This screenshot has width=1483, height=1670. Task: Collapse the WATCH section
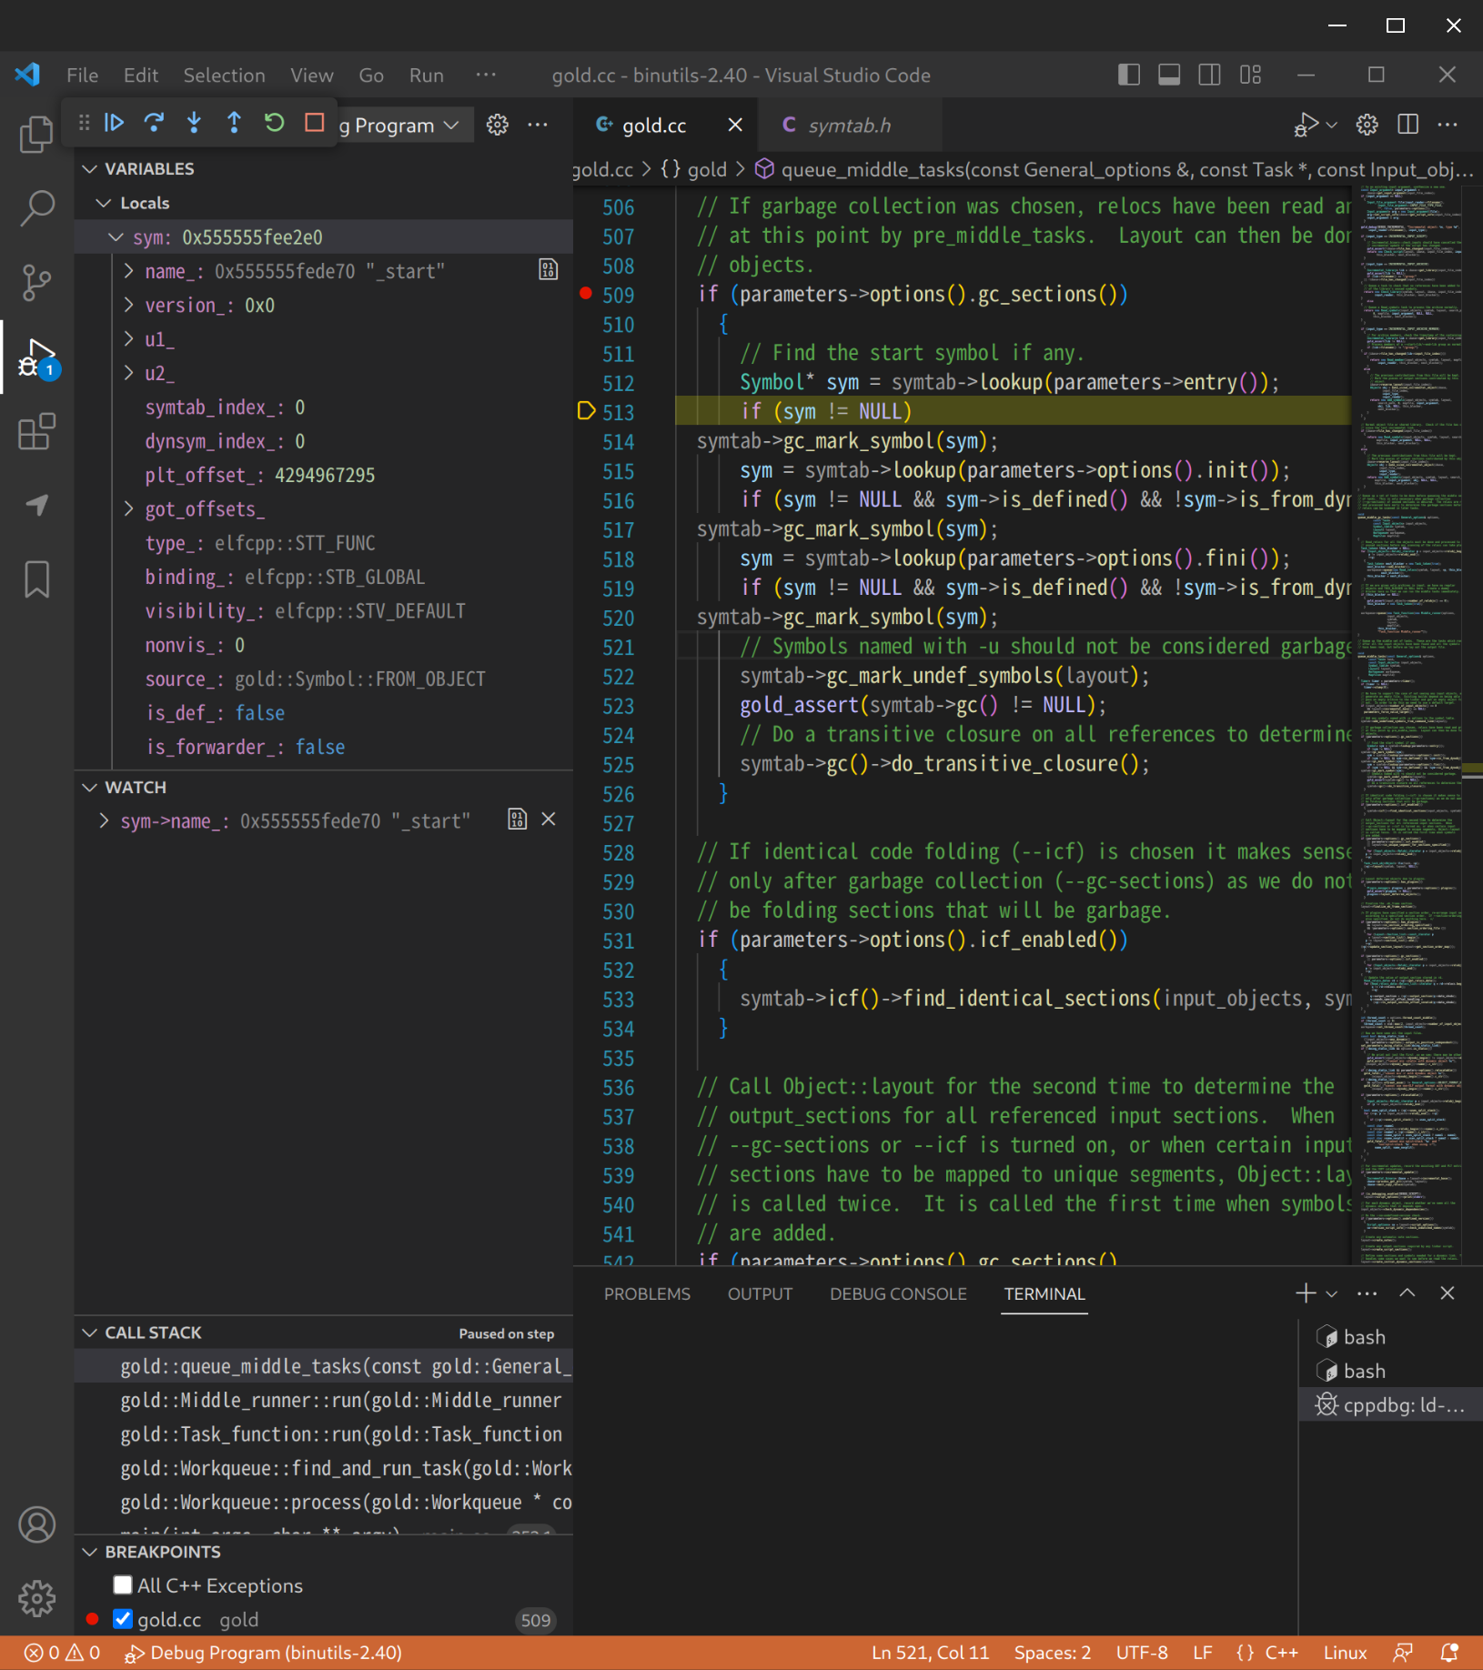[90, 788]
